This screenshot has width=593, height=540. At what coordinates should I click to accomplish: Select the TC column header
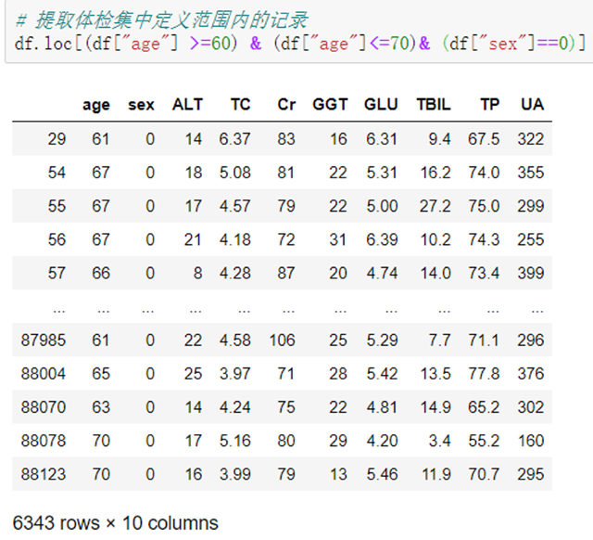point(240,105)
